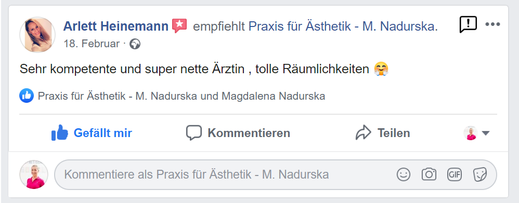Open the three-dot post options menu
This screenshot has width=519, height=203.
(492, 24)
